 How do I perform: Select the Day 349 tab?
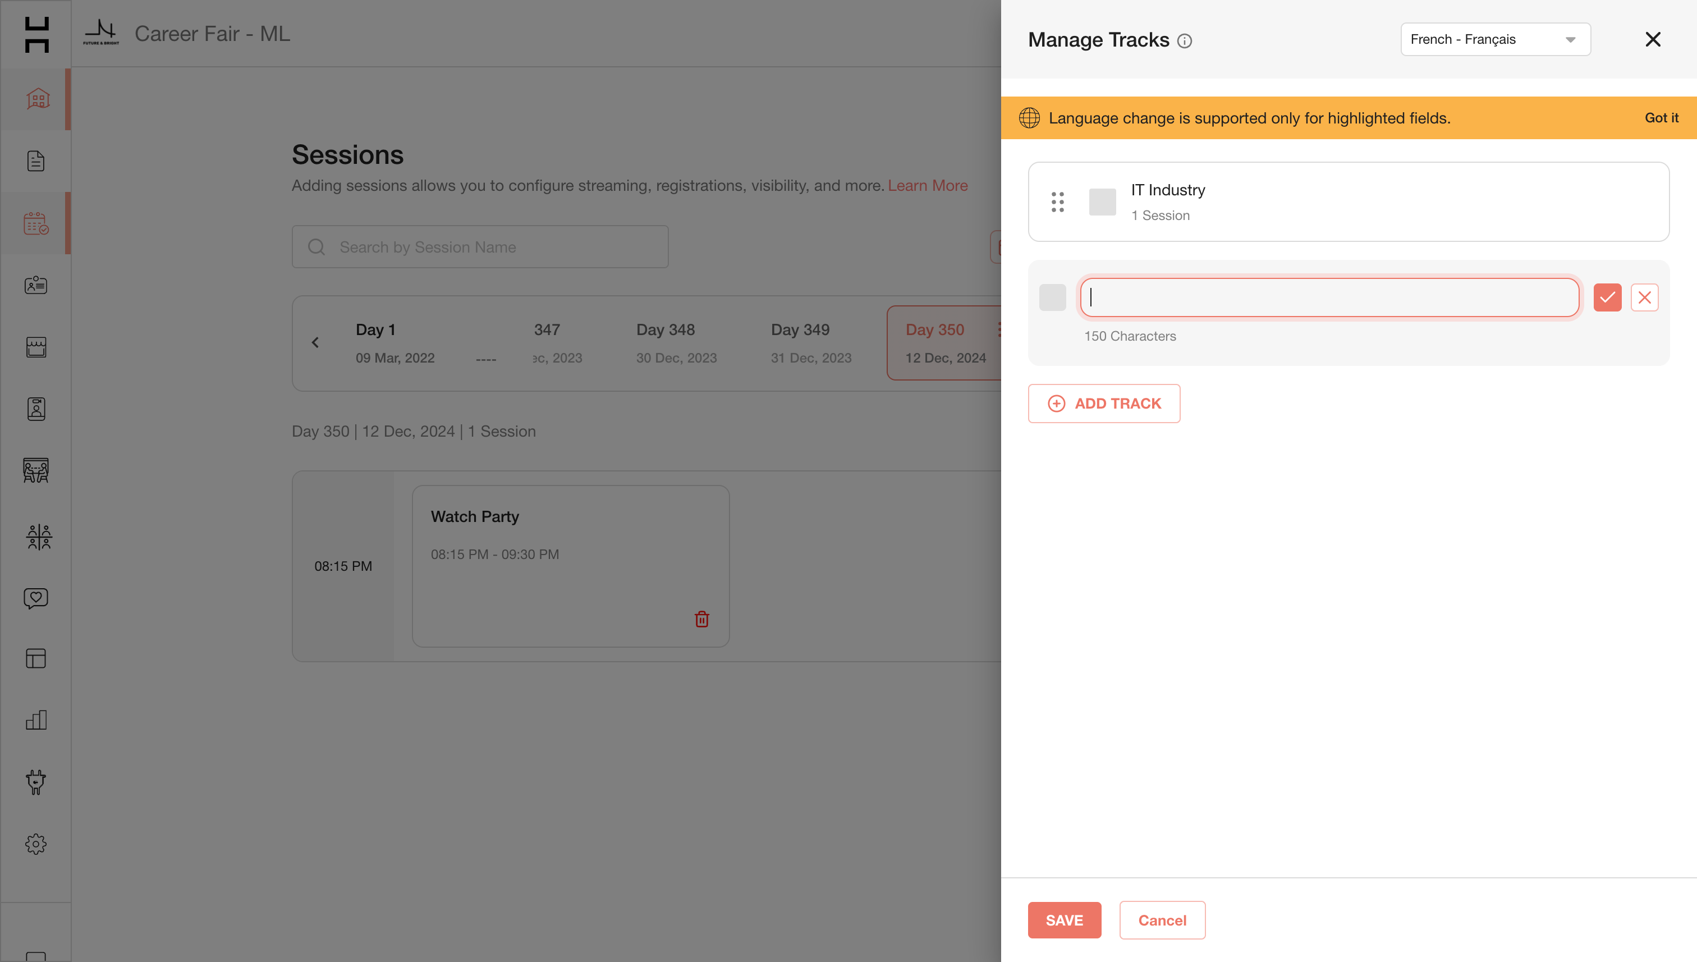coord(811,343)
